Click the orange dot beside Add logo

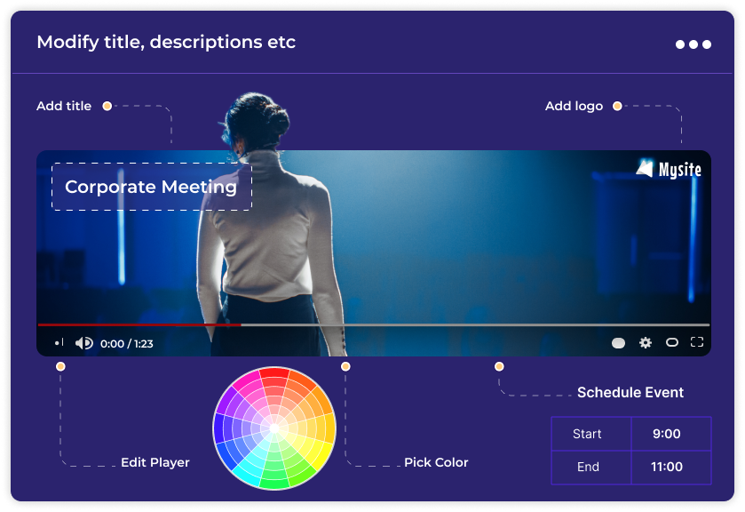(617, 106)
